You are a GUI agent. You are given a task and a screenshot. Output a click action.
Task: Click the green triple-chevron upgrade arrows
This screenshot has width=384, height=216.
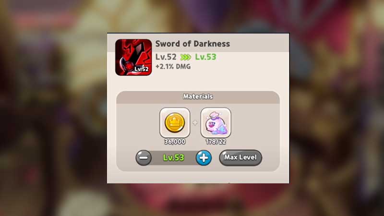pos(186,57)
